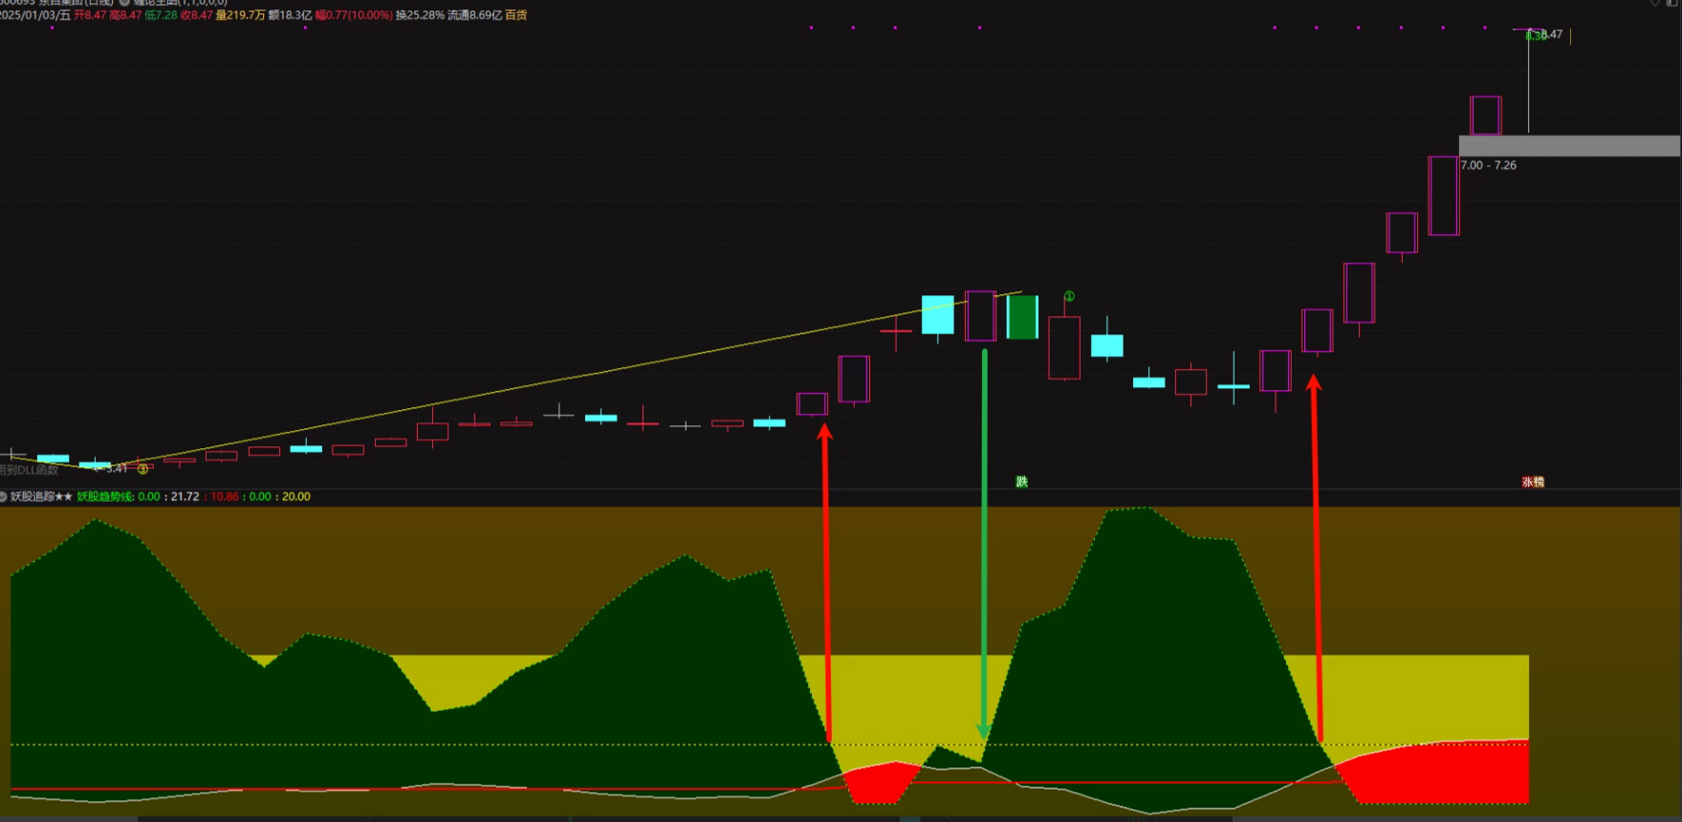Click the 幅0.77(10.00%) change value in header
Screen dimensions: 1682x822
[354, 15]
